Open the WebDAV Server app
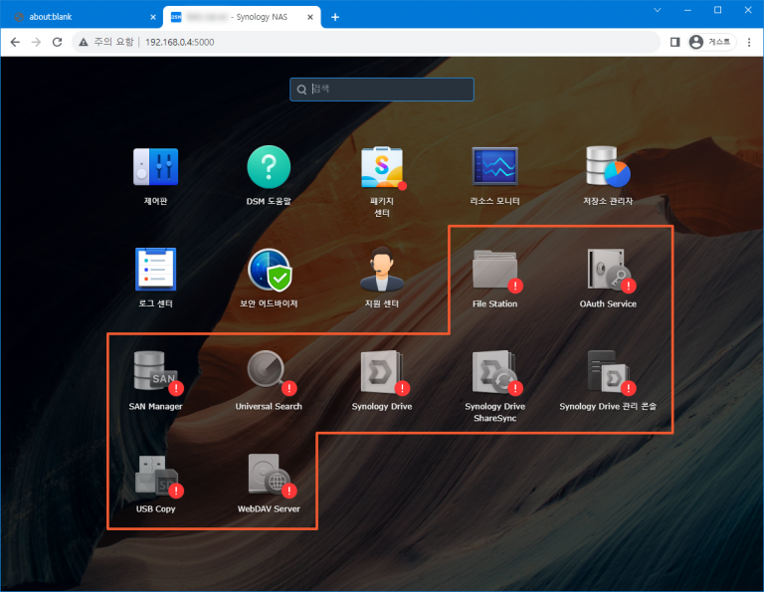This screenshot has width=764, height=592. click(x=271, y=476)
